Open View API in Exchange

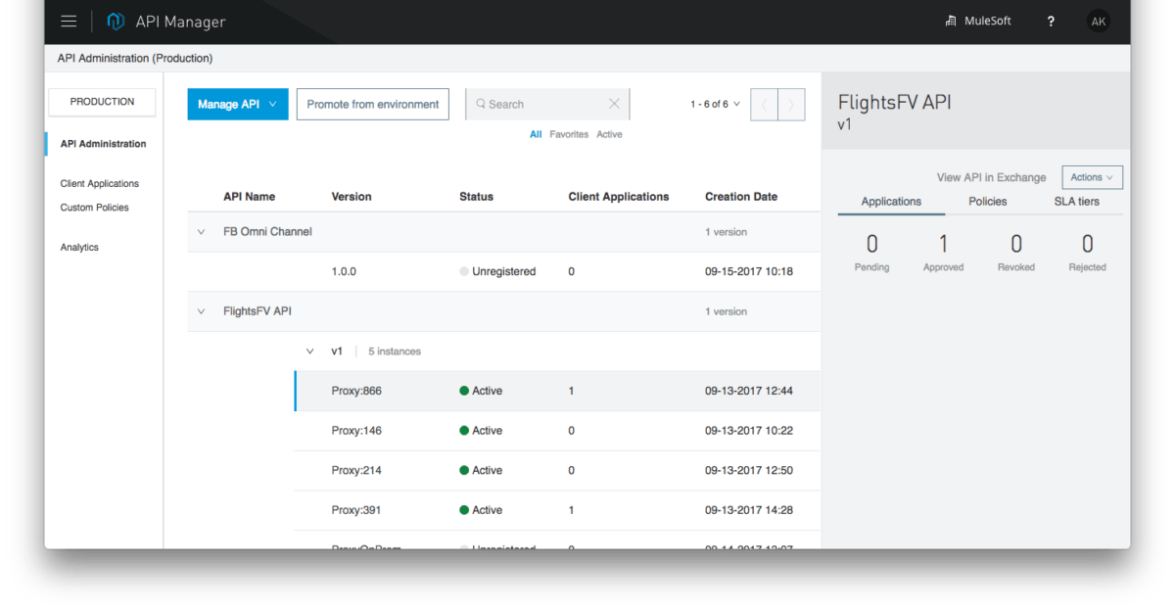tap(991, 177)
